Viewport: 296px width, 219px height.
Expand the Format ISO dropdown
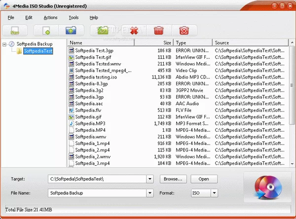[214, 193]
